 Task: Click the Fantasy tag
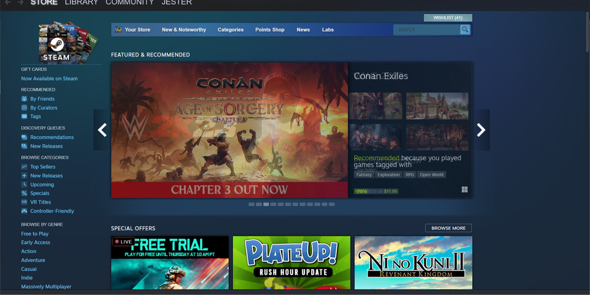(364, 175)
